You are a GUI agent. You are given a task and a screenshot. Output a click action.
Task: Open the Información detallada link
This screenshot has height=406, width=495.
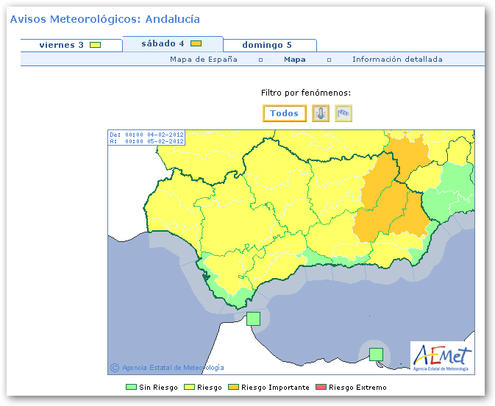pyautogui.click(x=397, y=60)
